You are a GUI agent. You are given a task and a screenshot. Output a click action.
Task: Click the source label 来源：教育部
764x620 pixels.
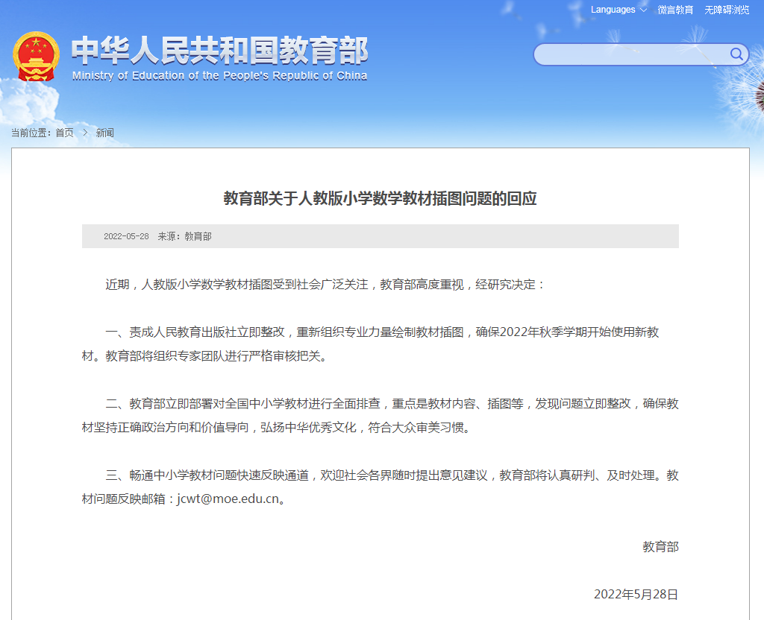[x=185, y=236]
